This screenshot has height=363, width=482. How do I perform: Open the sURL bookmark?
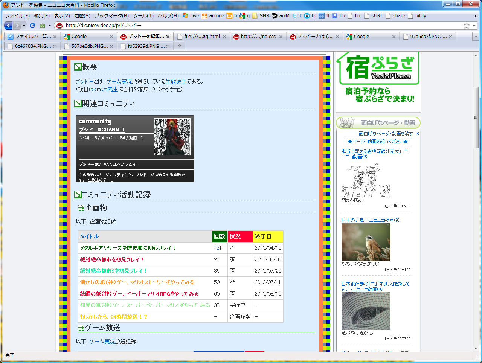point(373,16)
